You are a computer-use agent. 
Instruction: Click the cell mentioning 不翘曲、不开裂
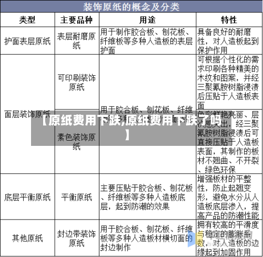[x=229, y=142]
